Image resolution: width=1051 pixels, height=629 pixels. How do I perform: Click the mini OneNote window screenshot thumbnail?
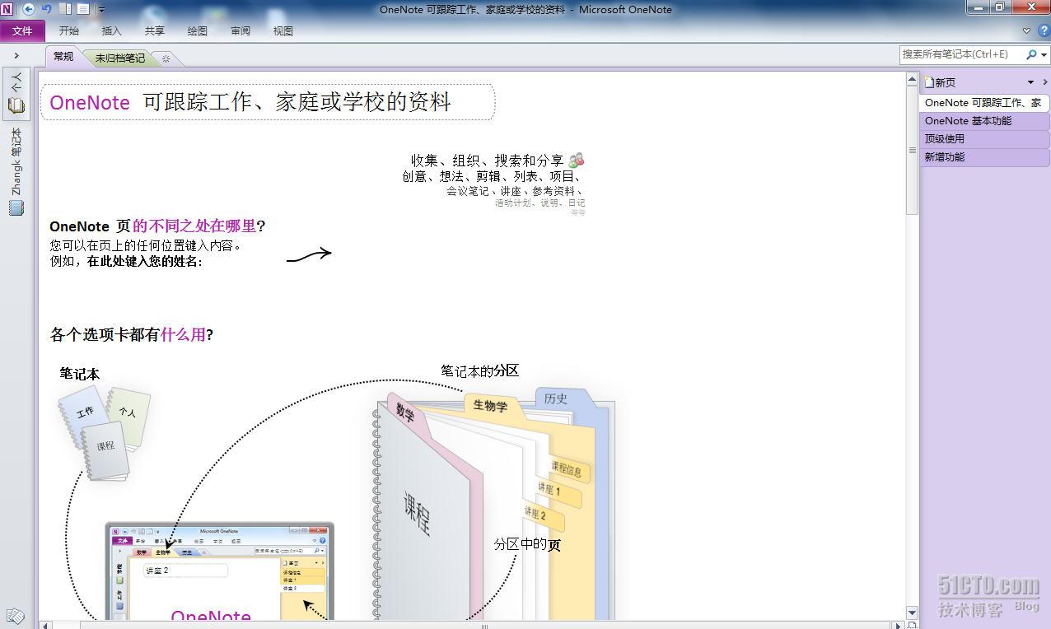219,571
